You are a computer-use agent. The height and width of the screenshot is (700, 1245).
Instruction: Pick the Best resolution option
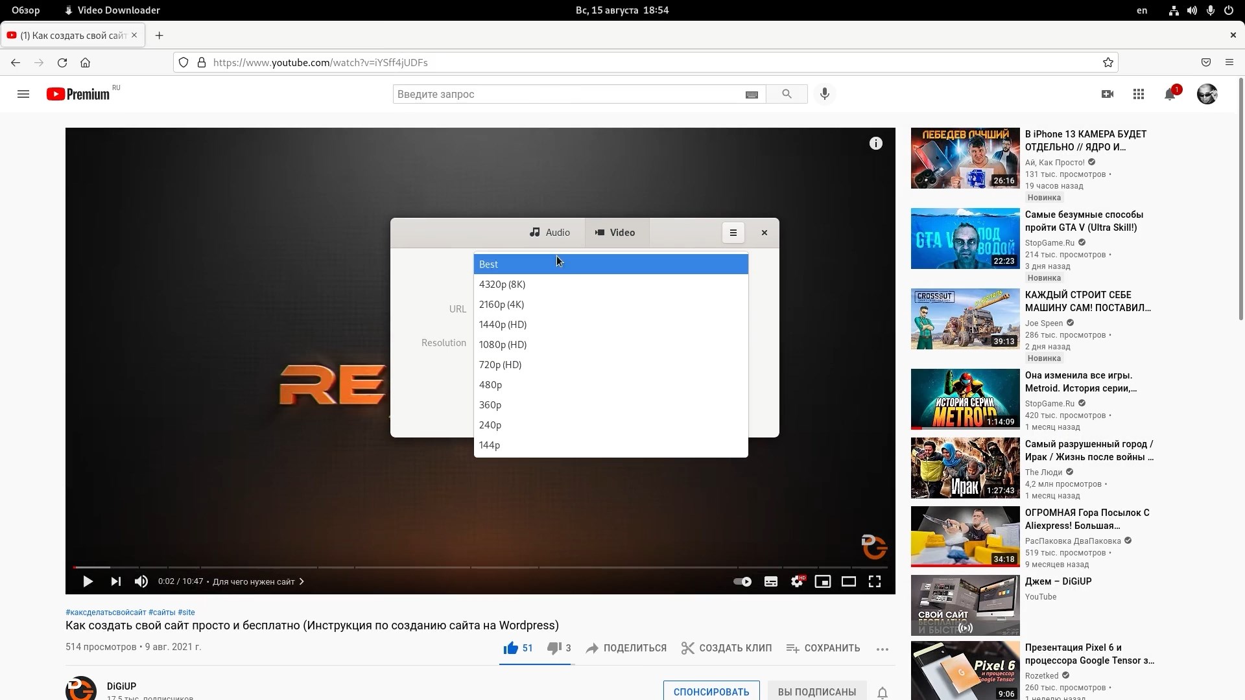point(488,264)
